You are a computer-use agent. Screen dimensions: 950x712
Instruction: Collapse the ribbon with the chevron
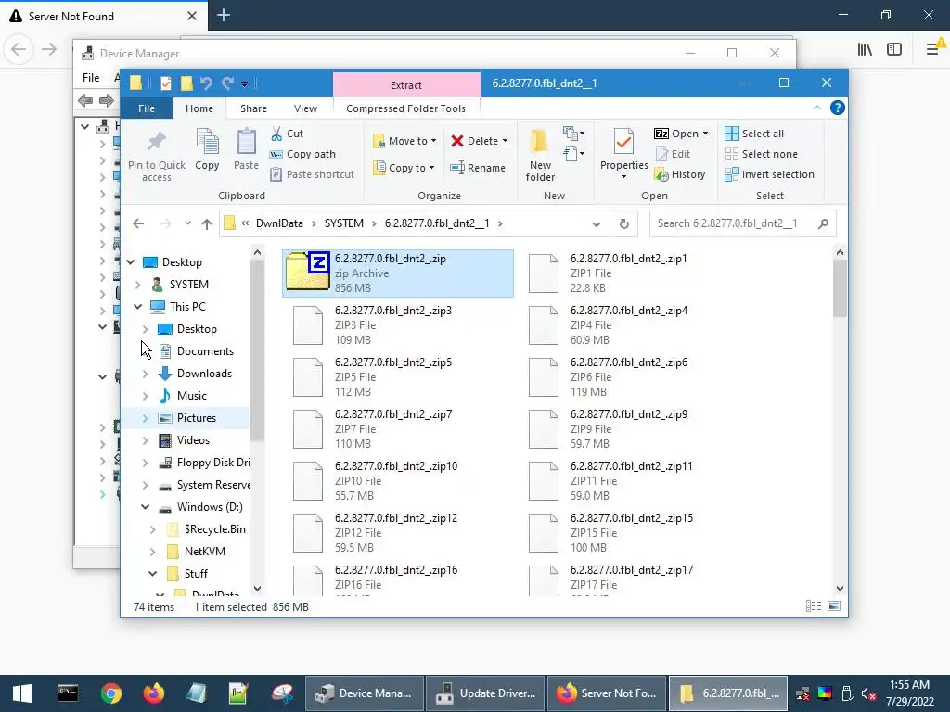(817, 108)
